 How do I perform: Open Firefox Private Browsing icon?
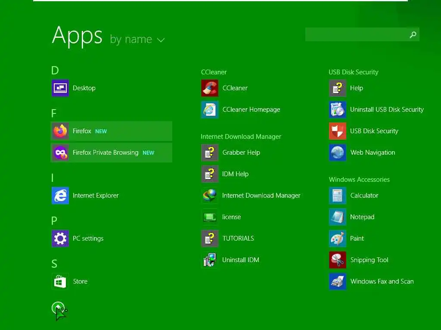click(60, 153)
